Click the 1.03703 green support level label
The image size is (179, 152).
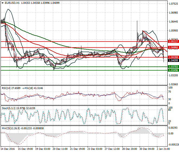point(173,66)
